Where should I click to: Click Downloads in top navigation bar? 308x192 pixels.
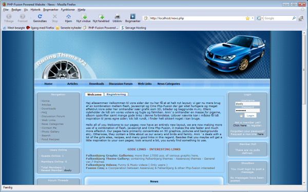point(97,83)
